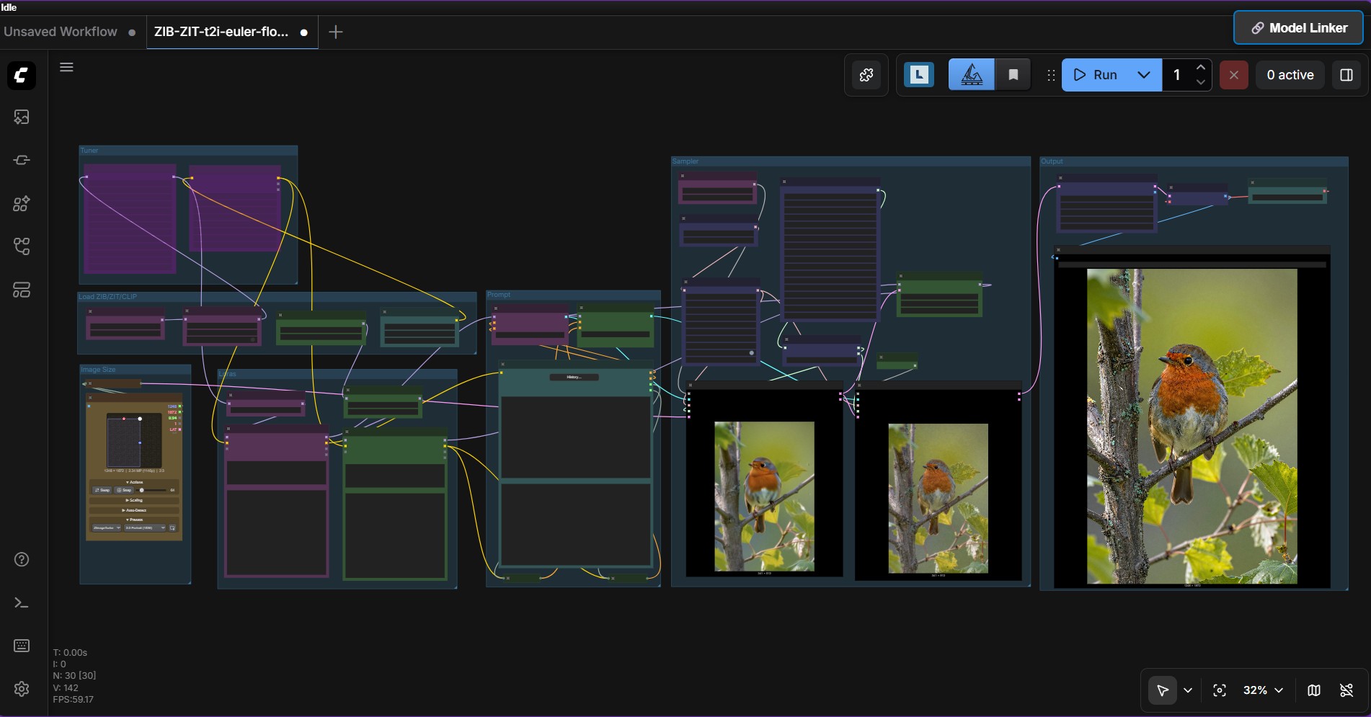Open the hamburger main menu
This screenshot has height=717, width=1371.
click(x=66, y=67)
